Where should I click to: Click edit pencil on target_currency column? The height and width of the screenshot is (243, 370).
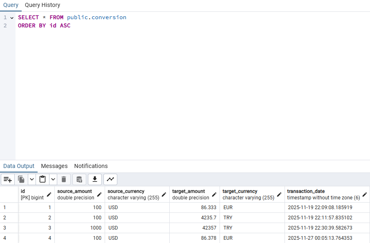(279, 194)
